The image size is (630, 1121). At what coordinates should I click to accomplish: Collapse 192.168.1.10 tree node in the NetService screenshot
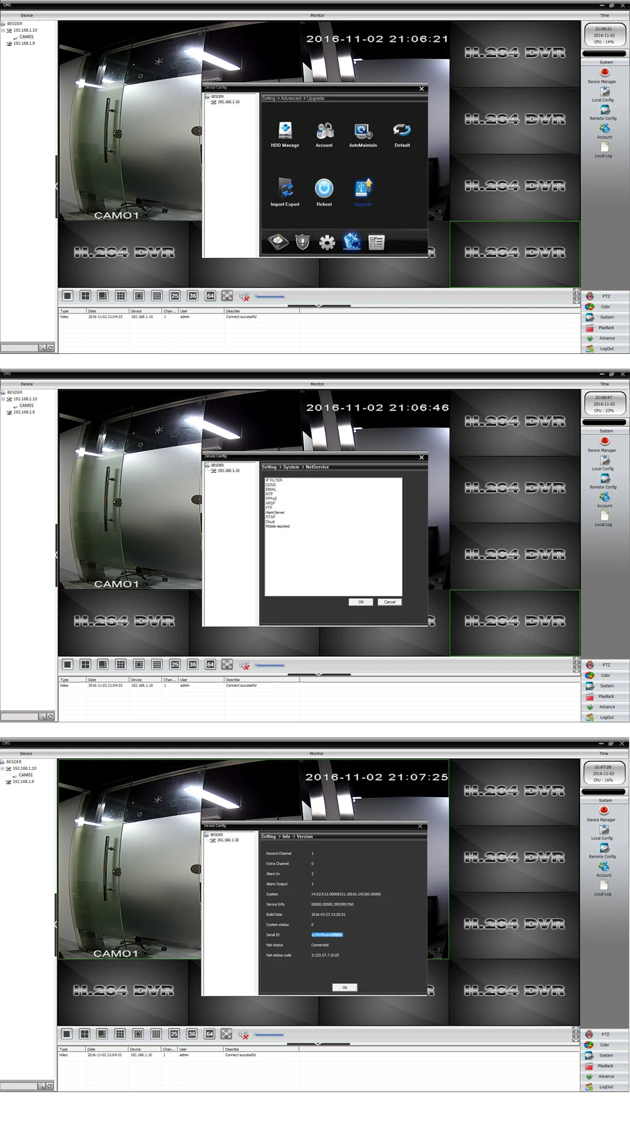click(3, 399)
